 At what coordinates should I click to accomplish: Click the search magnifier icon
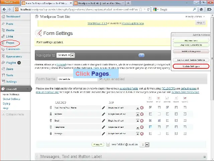pyautogui.click(x=194, y=9)
